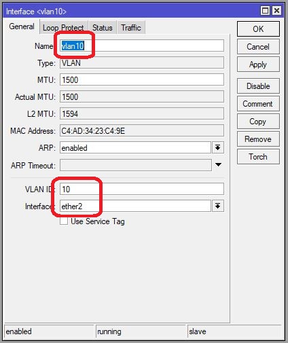The image size is (288, 343).
Task: Apply the interface changes
Action: coord(258,65)
